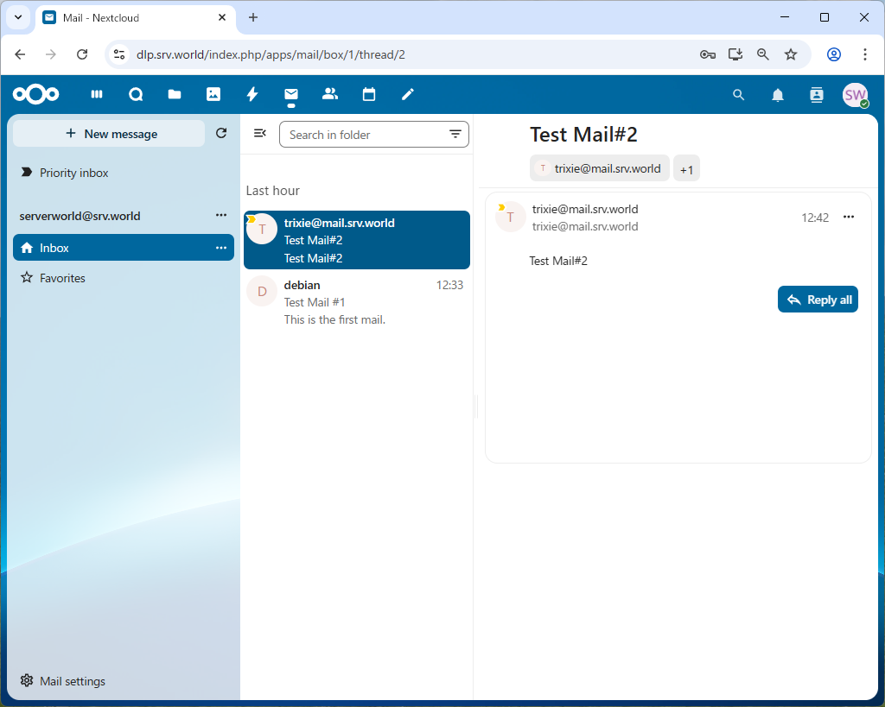The image size is (885, 707).
Task: Select the Favorites folder
Action: coord(62,278)
